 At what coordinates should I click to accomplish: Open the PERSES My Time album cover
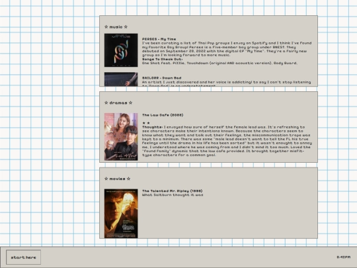(121, 50)
